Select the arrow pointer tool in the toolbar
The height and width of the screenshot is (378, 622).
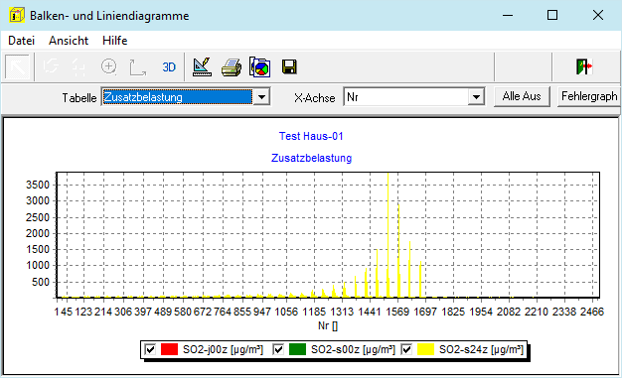pyautogui.click(x=17, y=66)
